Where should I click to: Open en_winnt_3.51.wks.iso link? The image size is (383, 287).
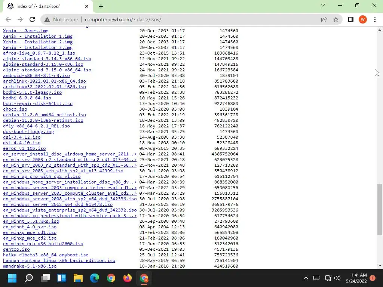pyautogui.click(x=31, y=222)
